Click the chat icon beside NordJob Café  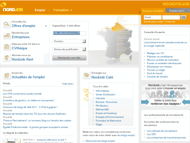coord(87,75)
